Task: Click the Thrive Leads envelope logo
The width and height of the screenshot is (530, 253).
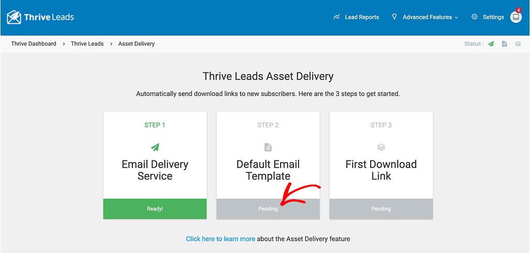Action: point(14,17)
